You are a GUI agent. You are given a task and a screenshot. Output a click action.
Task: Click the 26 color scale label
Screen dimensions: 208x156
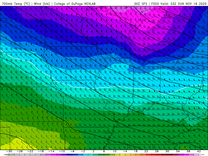click(157, 151)
